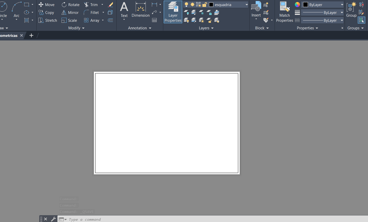Image resolution: width=368 pixels, height=222 pixels.
Task: Open the esquadria layer dropdown
Action: (x=247, y=5)
